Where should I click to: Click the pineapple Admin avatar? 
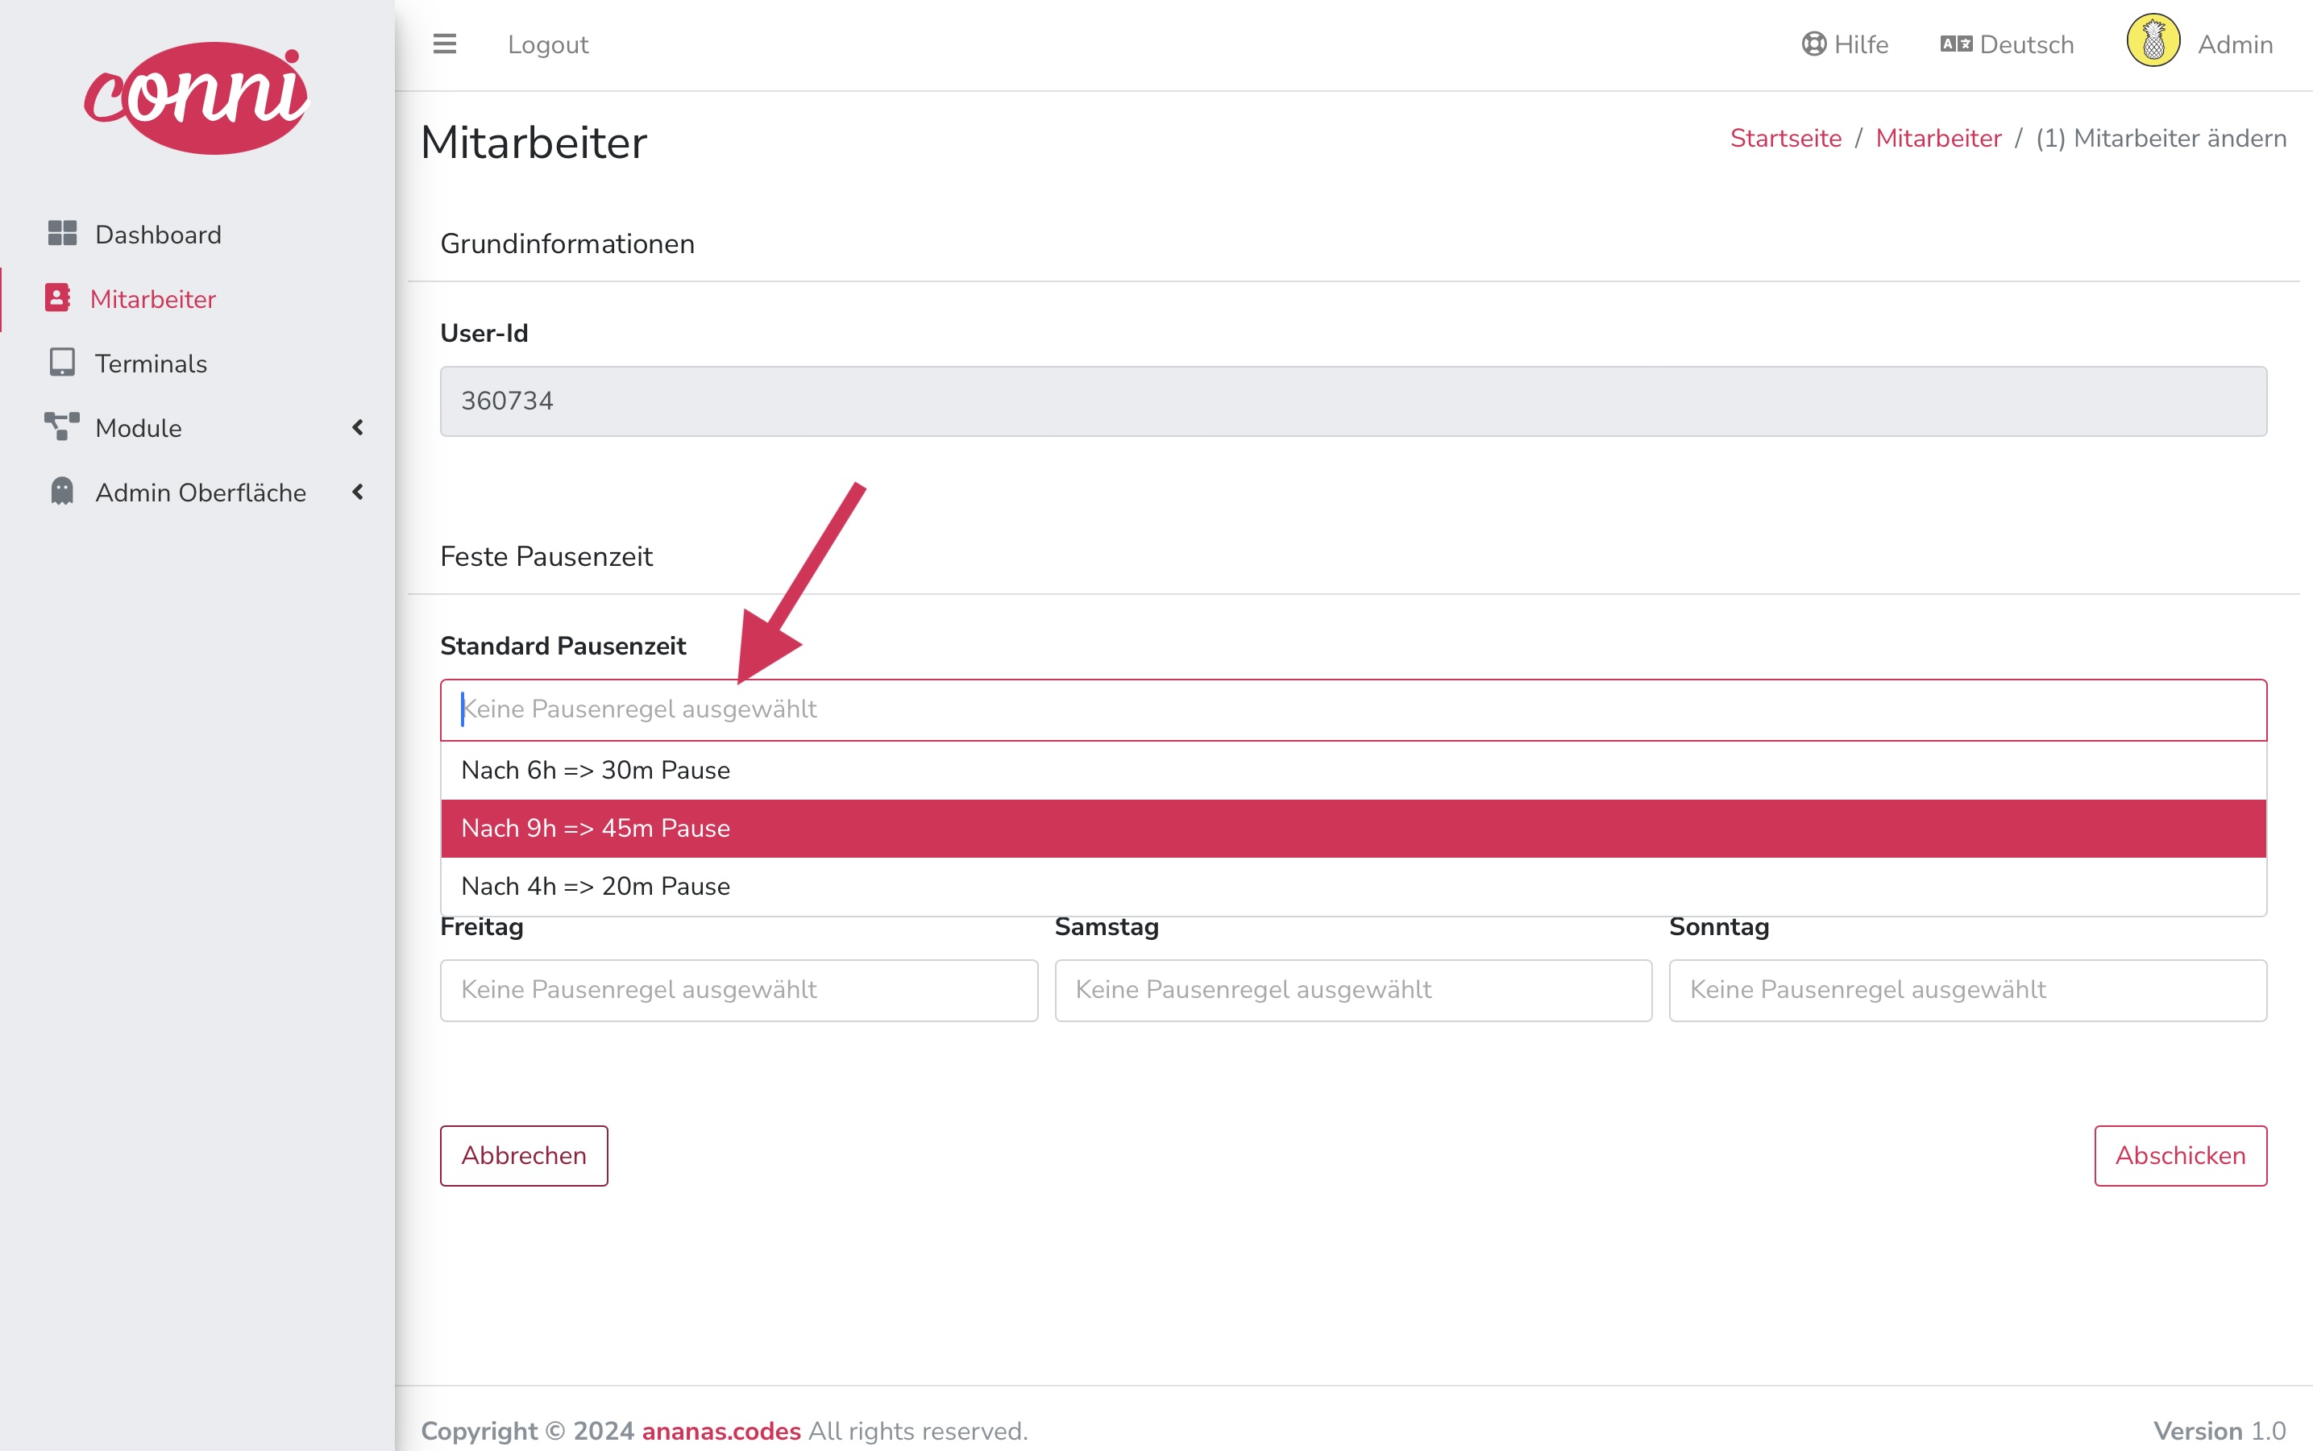(x=2153, y=40)
